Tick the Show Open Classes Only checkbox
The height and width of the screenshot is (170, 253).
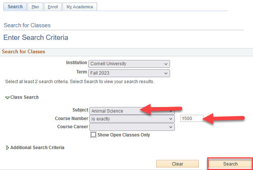pyautogui.click(x=93, y=135)
